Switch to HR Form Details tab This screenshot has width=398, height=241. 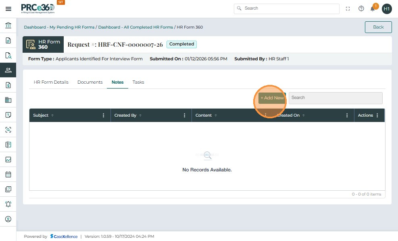[x=51, y=82]
